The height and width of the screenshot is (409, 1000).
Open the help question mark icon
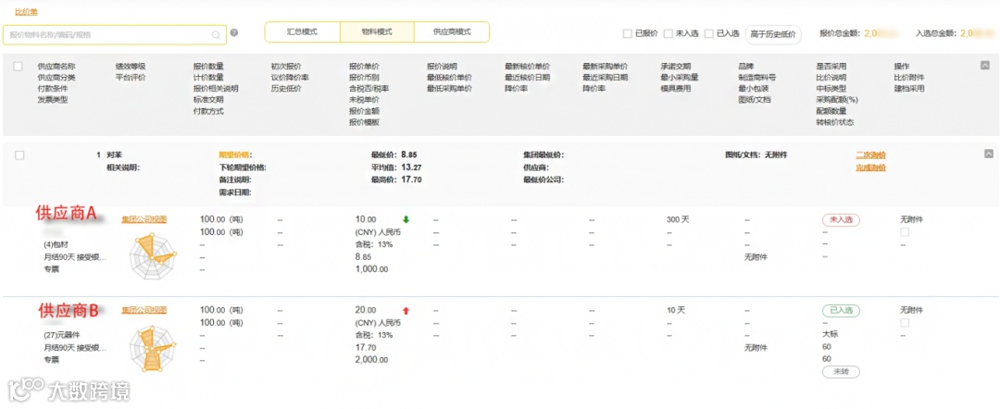tap(234, 32)
